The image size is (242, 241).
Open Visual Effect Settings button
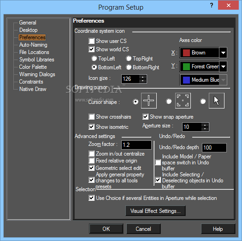point(155,211)
